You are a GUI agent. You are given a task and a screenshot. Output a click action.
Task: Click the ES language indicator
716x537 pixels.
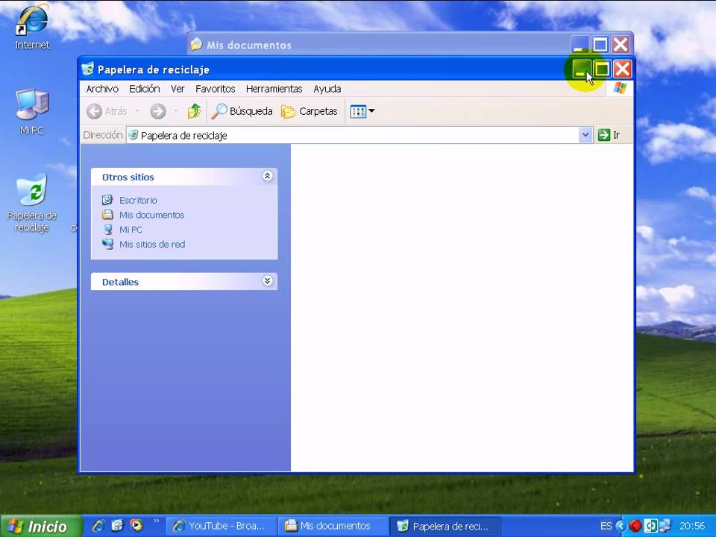tap(606, 526)
